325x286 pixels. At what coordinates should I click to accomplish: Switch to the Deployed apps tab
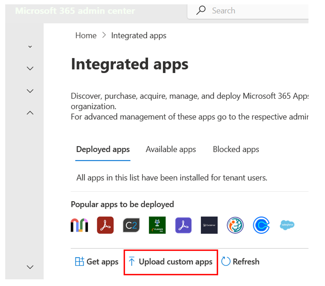(103, 150)
